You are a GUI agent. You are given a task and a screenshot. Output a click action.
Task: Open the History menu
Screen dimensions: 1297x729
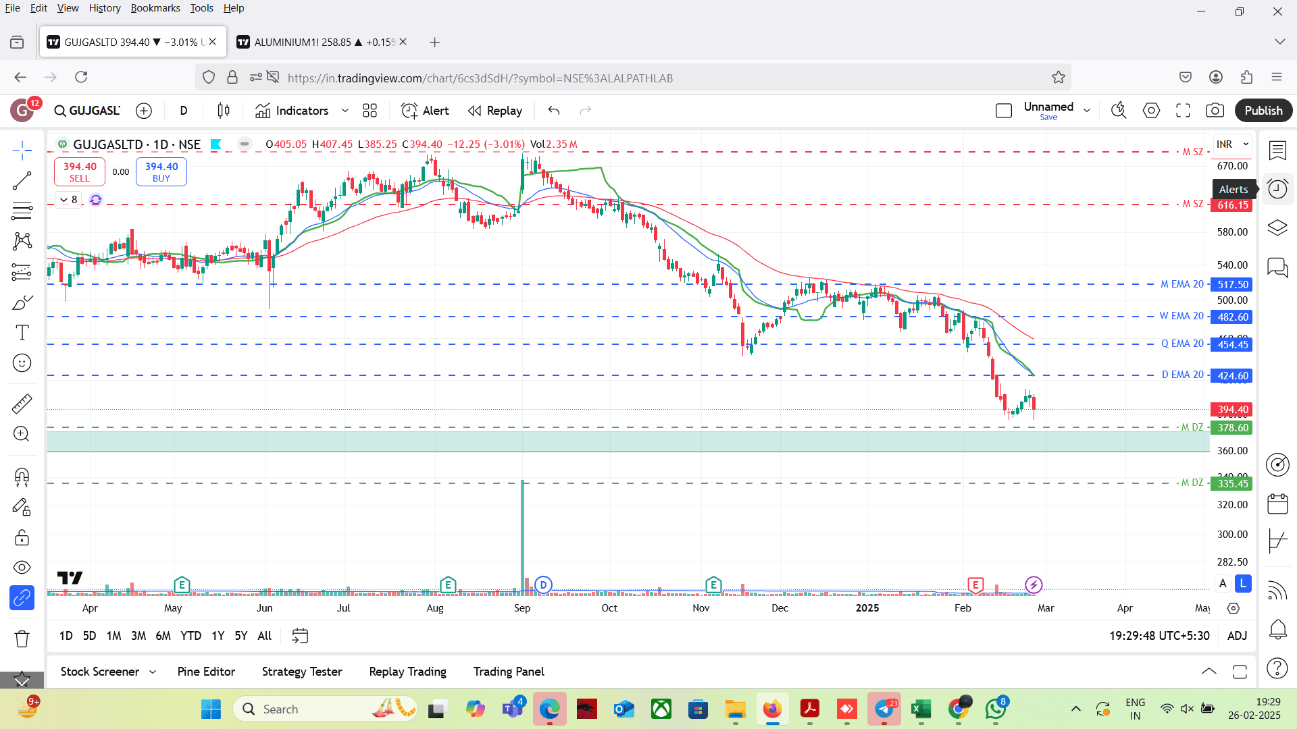105,8
